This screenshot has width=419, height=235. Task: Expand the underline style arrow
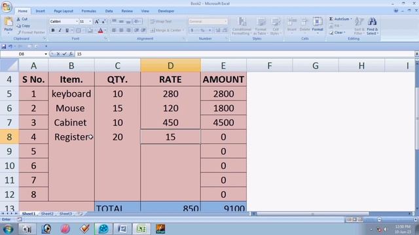[x=71, y=31]
